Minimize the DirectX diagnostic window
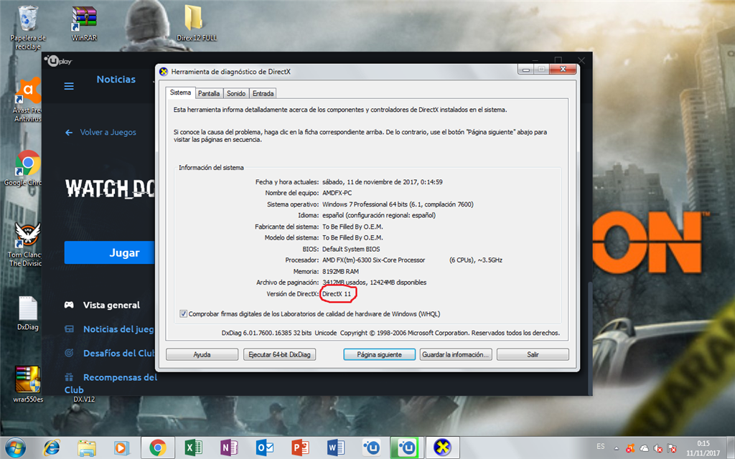The image size is (735, 459). coord(525,70)
